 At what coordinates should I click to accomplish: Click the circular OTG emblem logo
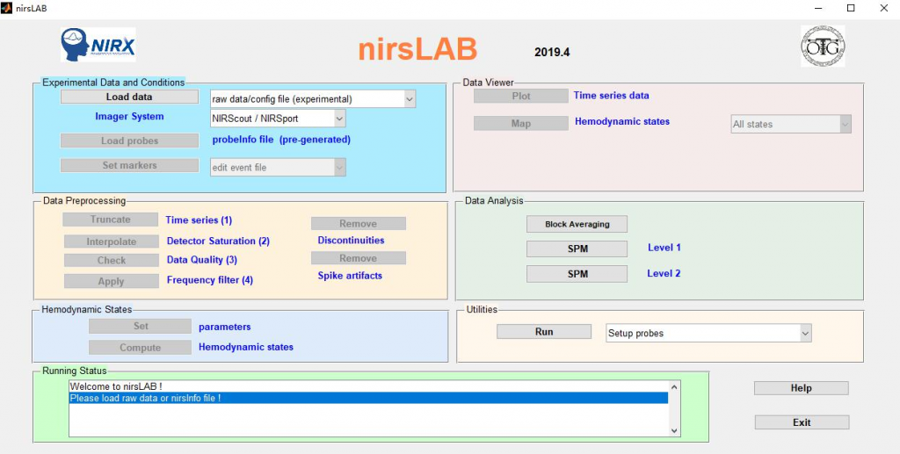pos(822,47)
